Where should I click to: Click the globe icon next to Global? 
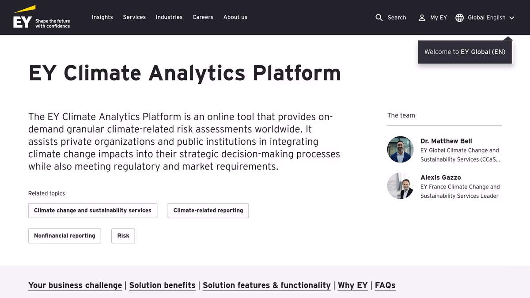pyautogui.click(x=459, y=18)
